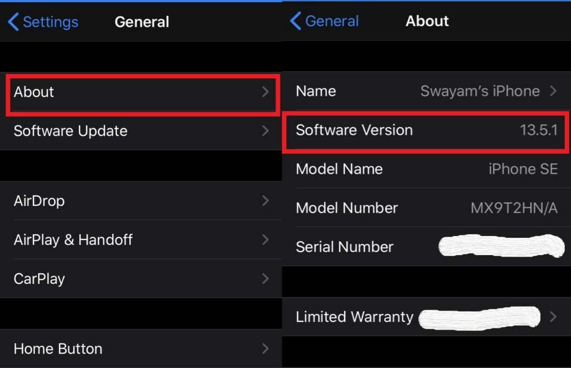The height and width of the screenshot is (368, 571).
Task: Open CarPlay settings
Action: [x=141, y=278]
